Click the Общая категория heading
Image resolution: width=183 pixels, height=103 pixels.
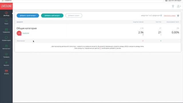point(27,28)
